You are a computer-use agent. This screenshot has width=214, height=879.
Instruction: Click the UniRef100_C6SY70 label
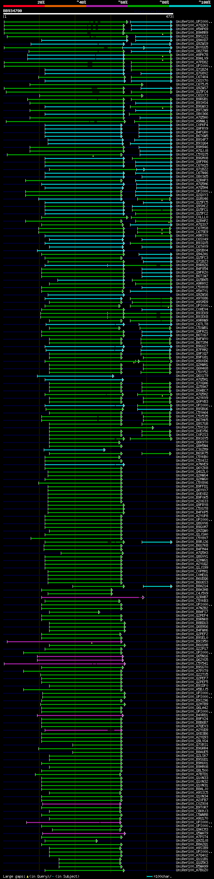pos(192,81)
